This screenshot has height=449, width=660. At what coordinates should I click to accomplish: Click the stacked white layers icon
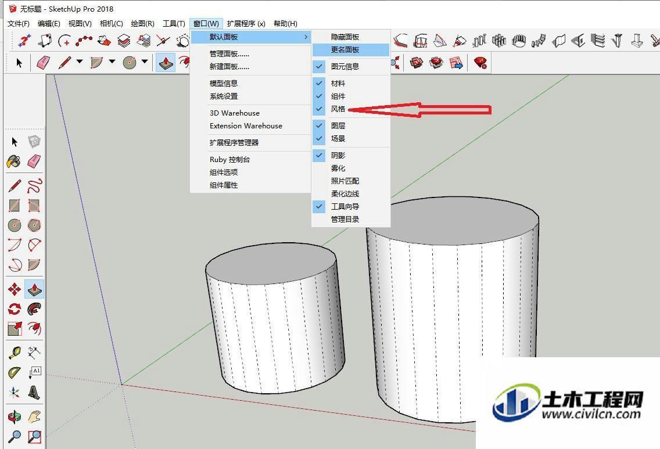[124, 41]
